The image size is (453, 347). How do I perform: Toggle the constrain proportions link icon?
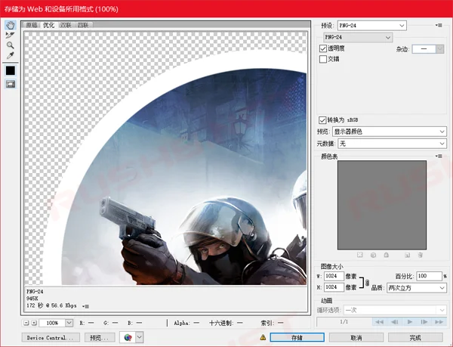point(367,282)
